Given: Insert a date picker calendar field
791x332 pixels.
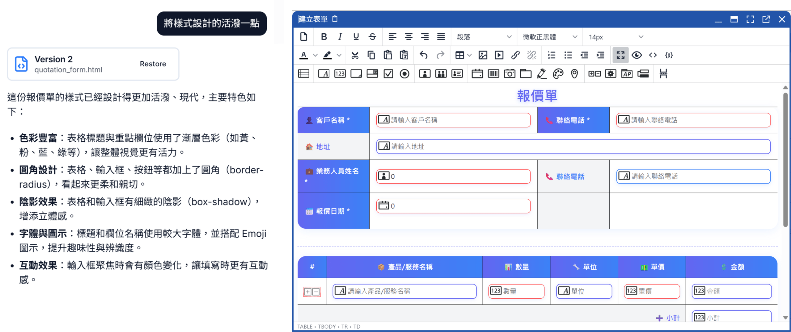Looking at the screenshot, I should (477, 74).
